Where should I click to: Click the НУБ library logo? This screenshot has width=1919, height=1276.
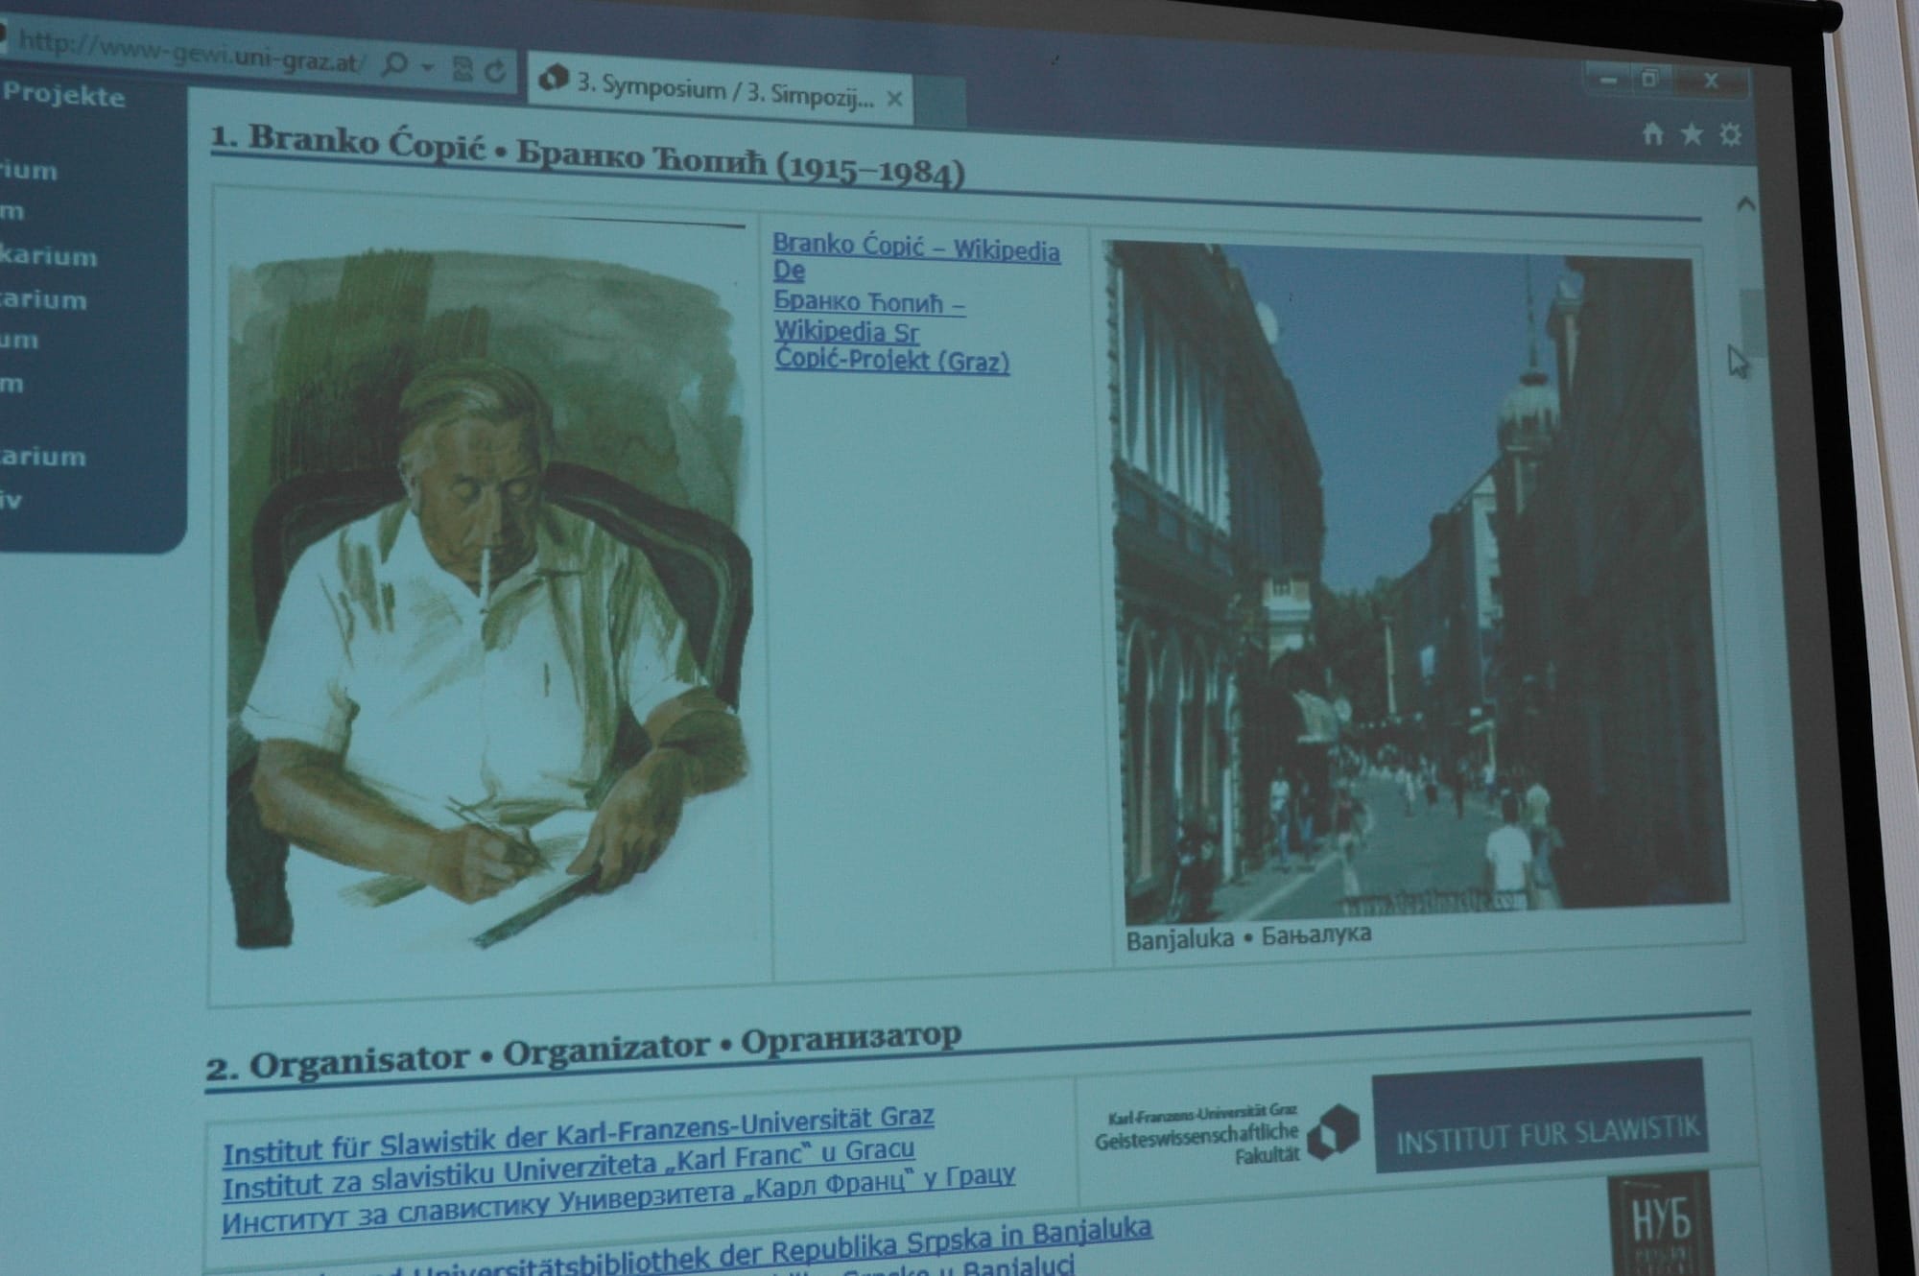pos(1660,1225)
